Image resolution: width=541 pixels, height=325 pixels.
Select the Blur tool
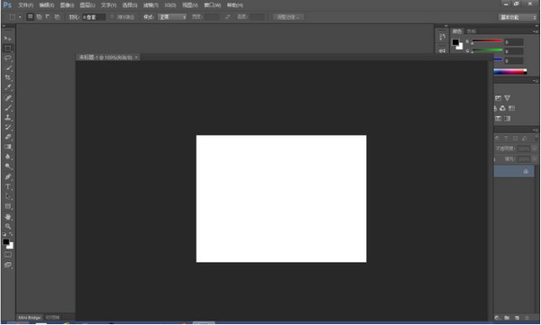coord(7,157)
